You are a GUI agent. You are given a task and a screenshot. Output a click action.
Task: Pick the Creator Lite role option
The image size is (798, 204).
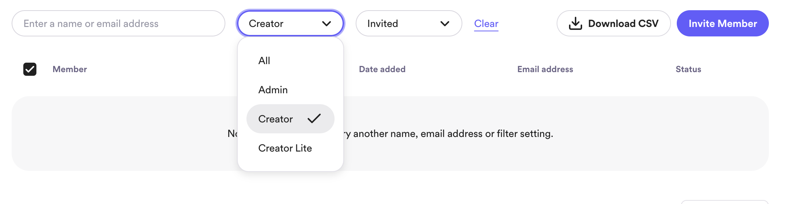[x=285, y=148]
